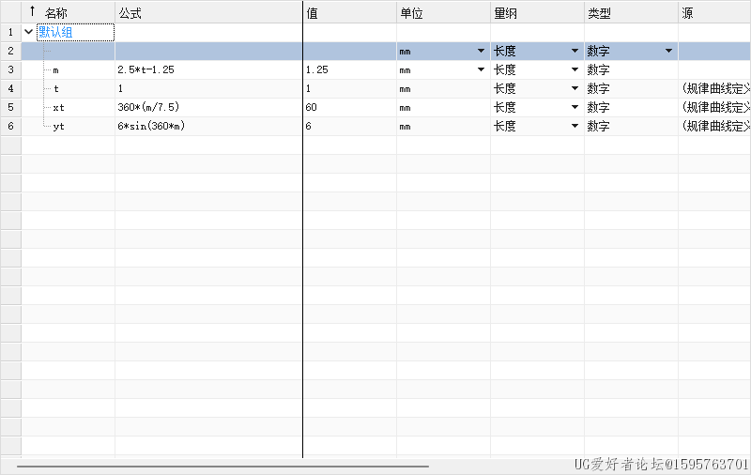Click the mm unit of expression t
This screenshot has height=475, width=751.
(x=406, y=89)
